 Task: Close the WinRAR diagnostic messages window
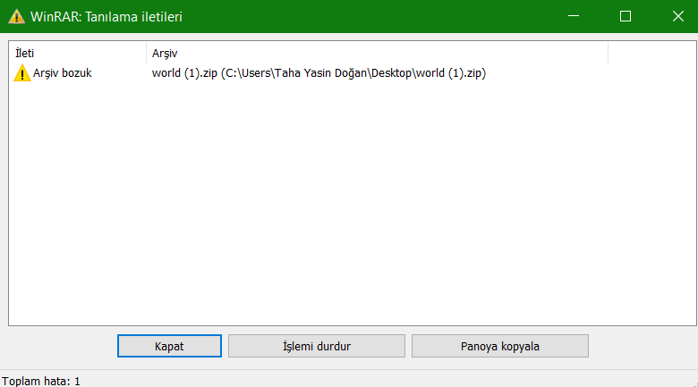(x=678, y=16)
